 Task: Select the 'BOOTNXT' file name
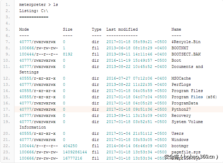[180, 48]
